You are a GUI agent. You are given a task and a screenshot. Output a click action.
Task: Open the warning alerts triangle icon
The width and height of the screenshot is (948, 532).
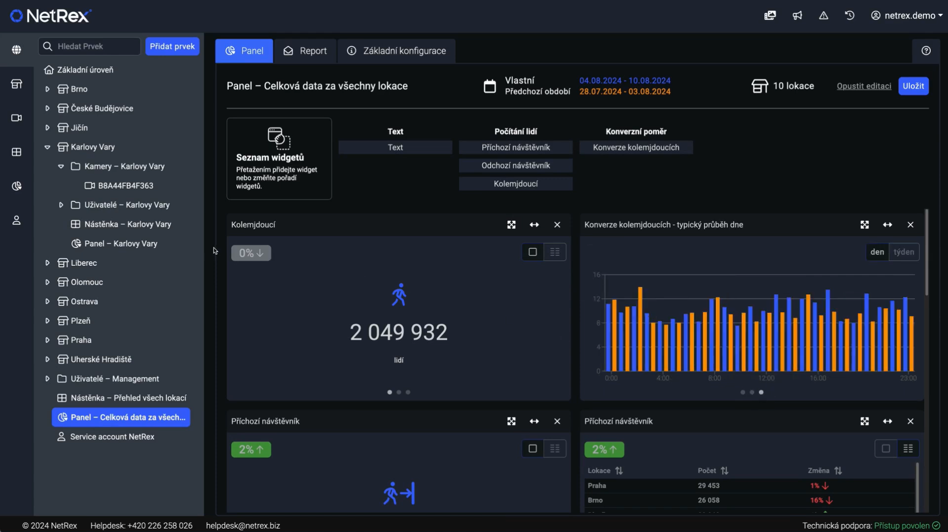coord(824,16)
